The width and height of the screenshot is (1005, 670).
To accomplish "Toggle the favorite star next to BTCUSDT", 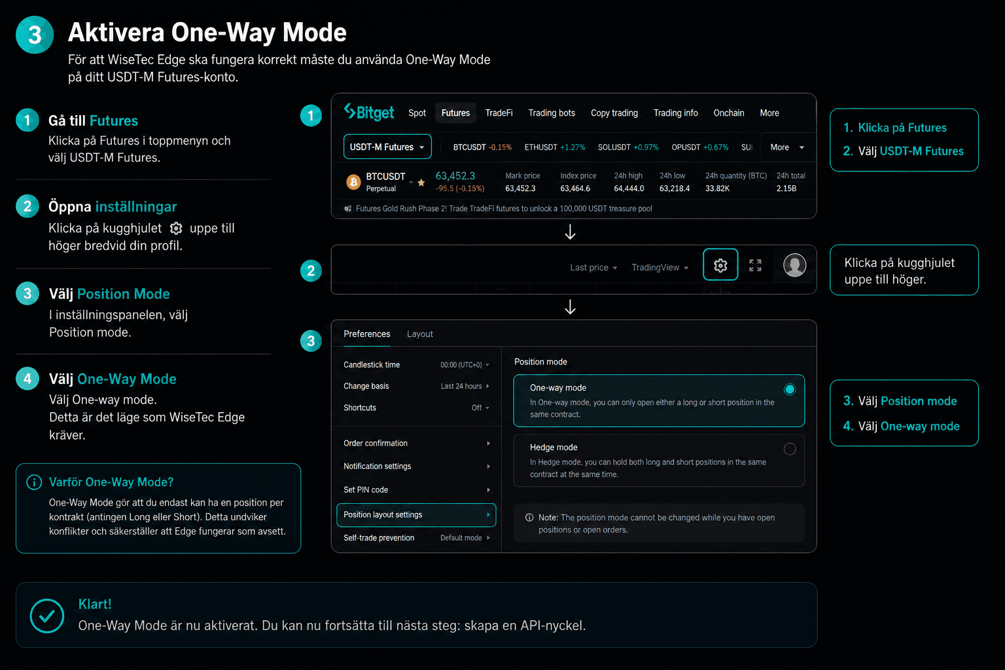I will pos(421,183).
